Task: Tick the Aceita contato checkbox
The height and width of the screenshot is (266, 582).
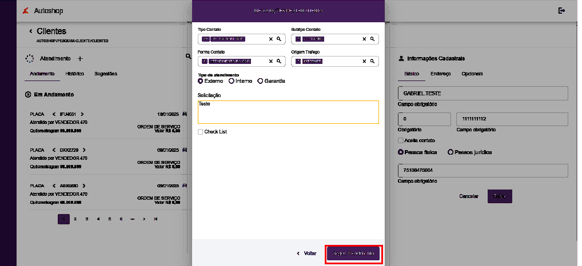Action: pos(401,140)
